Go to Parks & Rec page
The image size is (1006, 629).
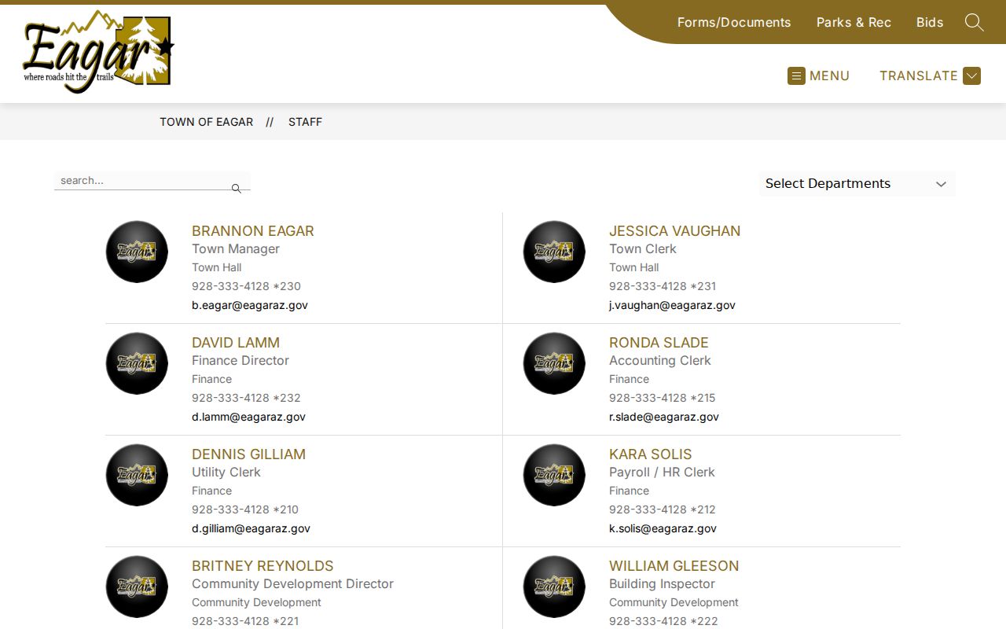pyautogui.click(x=854, y=22)
